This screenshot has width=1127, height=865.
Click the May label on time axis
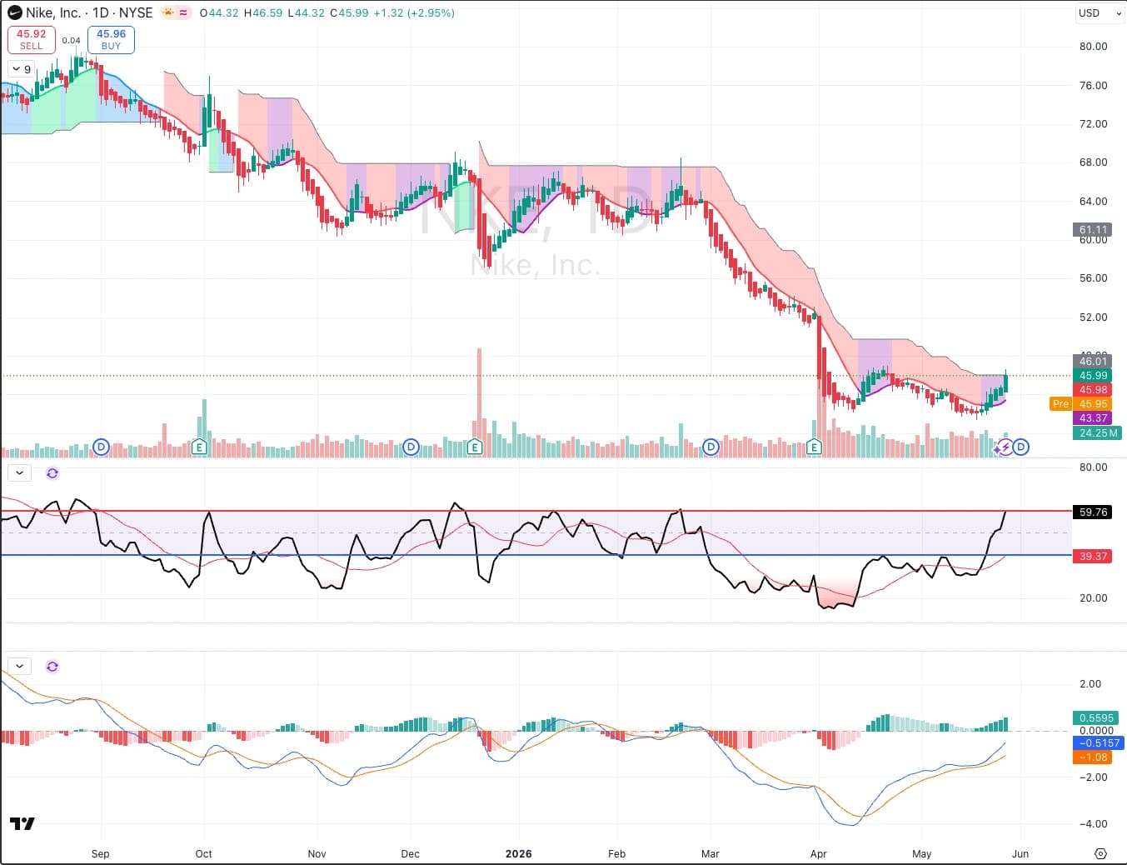[x=921, y=854]
